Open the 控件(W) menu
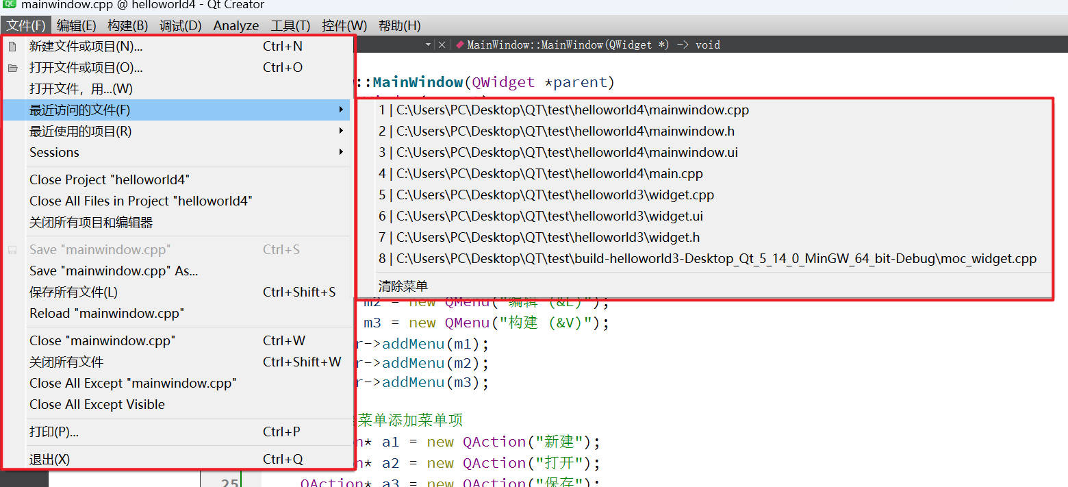The height and width of the screenshot is (487, 1068). coord(344,25)
